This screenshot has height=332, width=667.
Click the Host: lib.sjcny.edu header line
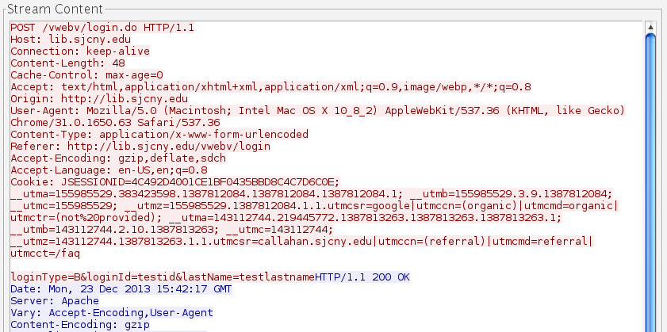(x=71, y=39)
